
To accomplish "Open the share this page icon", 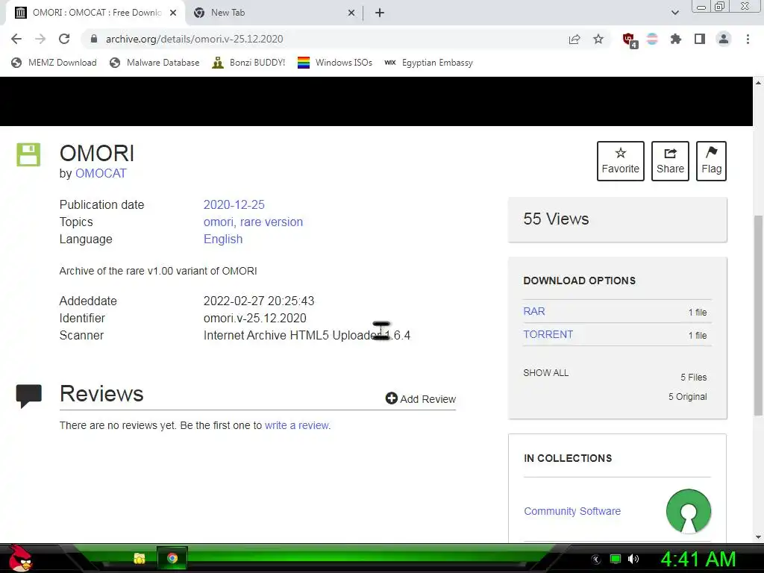I will coord(574,39).
